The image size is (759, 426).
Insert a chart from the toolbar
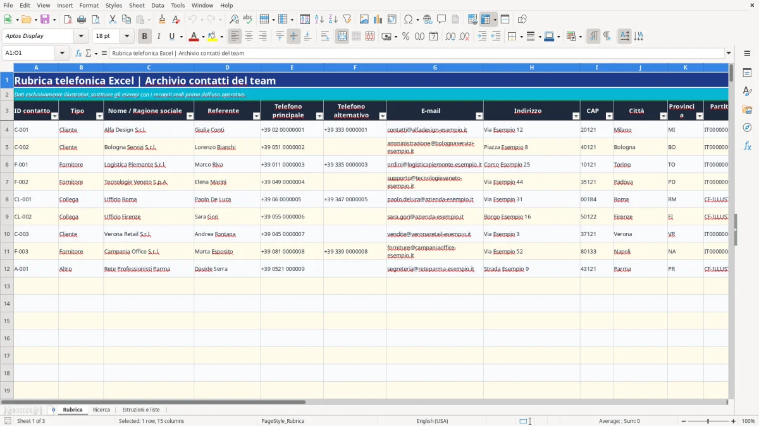pos(378,20)
